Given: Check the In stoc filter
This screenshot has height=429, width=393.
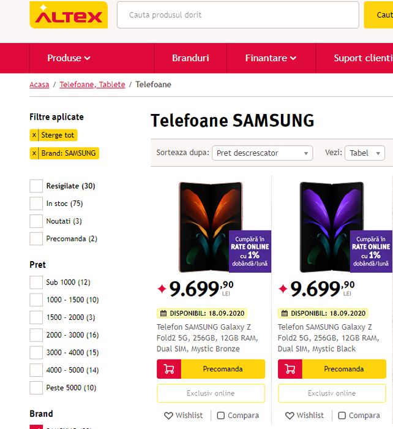Looking at the screenshot, I should point(36,203).
